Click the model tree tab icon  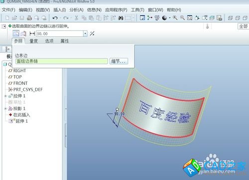[x=7, y=49]
